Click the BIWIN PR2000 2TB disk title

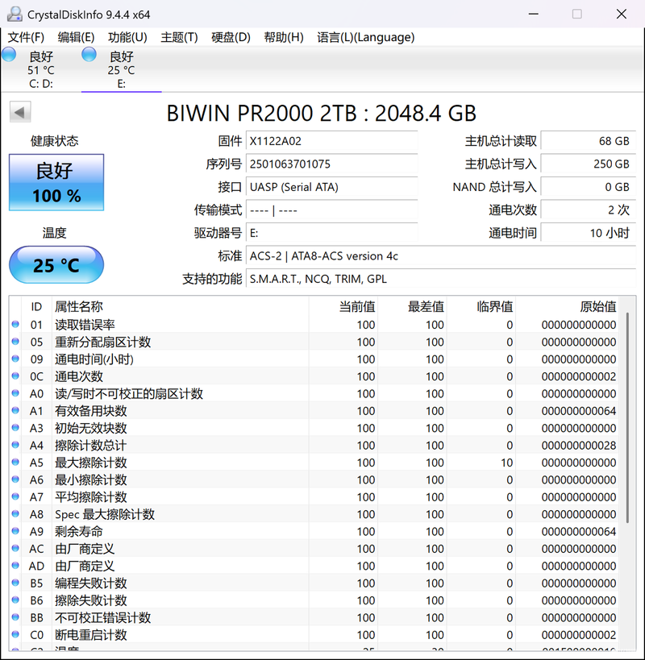pyautogui.click(x=321, y=113)
